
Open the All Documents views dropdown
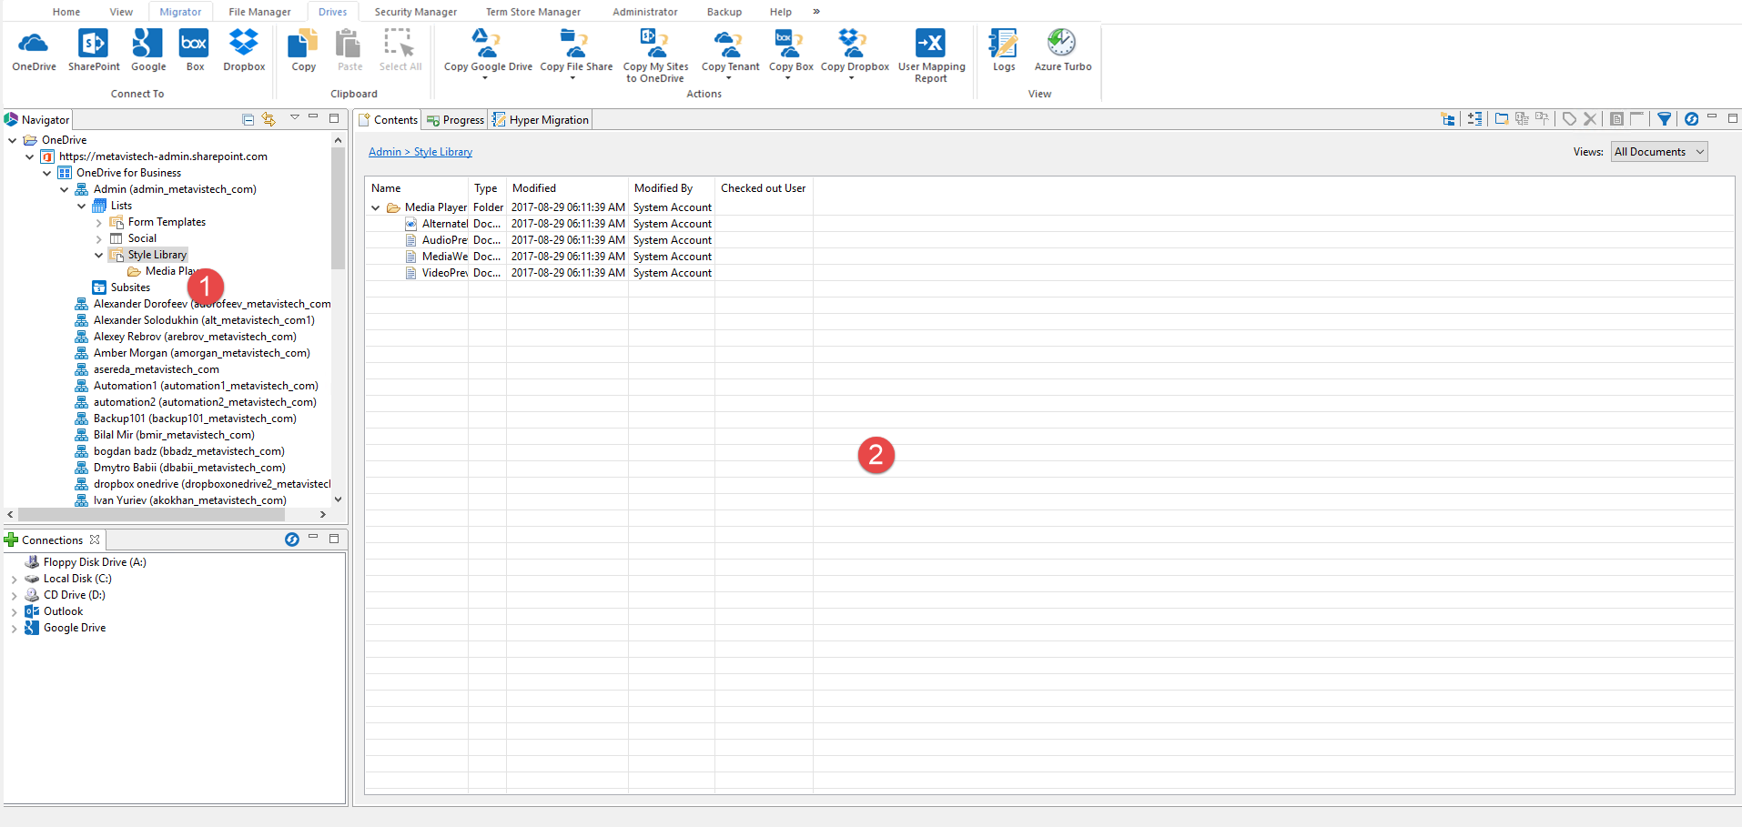click(x=1657, y=151)
